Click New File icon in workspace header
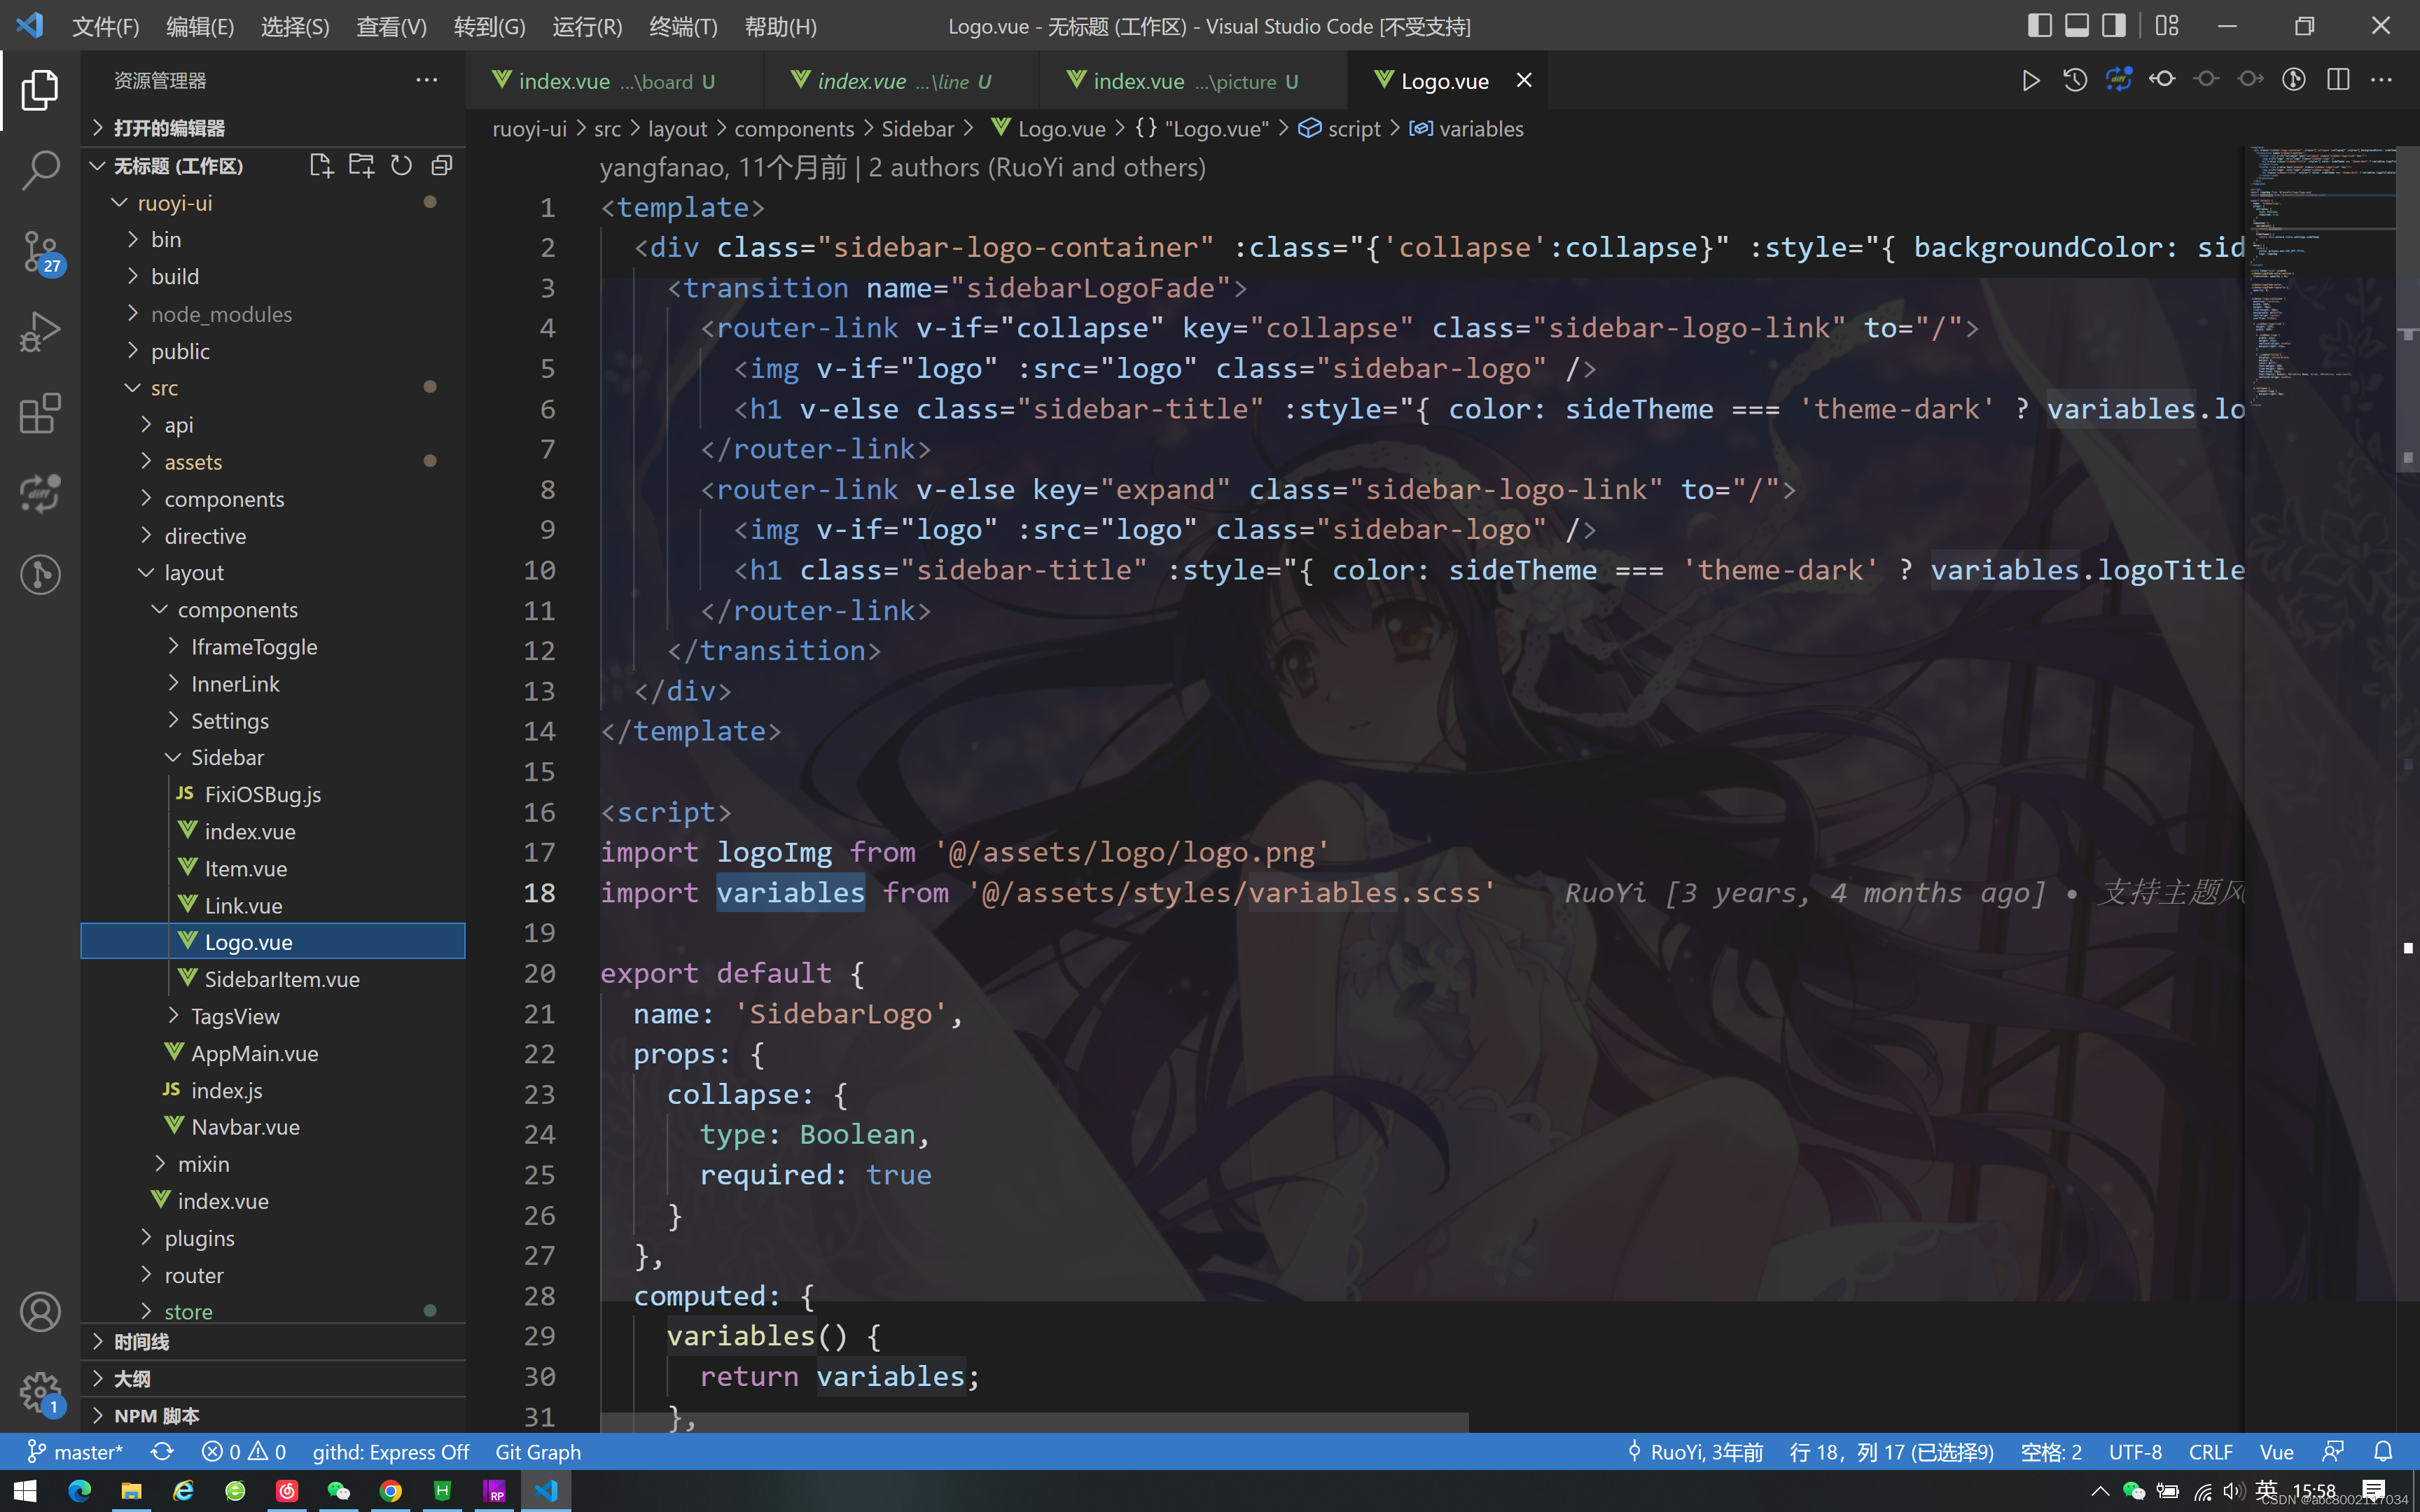Viewport: 2420px width, 1512px height. (321, 165)
